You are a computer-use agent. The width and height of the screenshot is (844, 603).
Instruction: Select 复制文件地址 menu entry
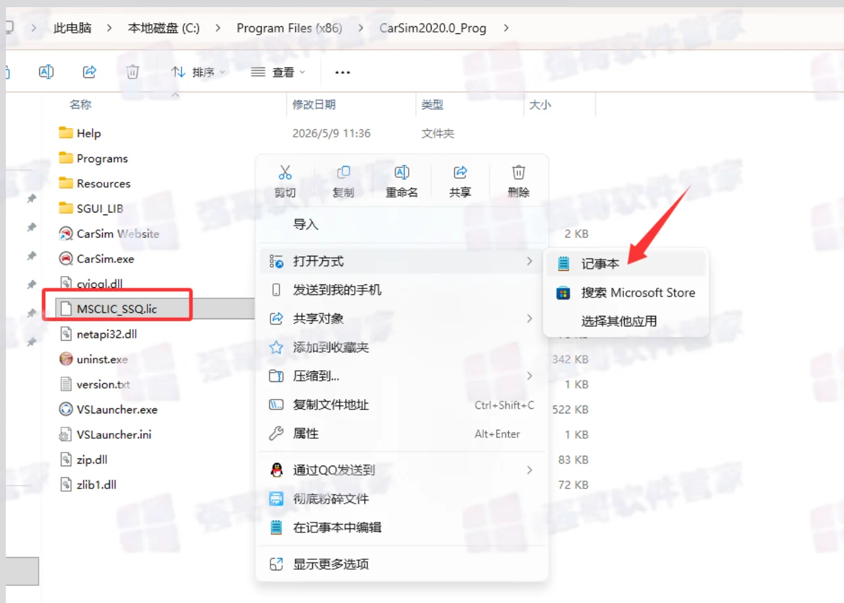point(402,405)
